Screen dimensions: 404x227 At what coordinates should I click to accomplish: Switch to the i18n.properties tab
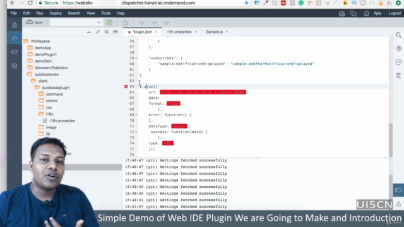tap(179, 32)
